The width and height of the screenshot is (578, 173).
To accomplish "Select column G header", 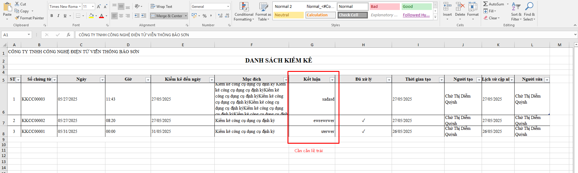I will pos(312,45).
